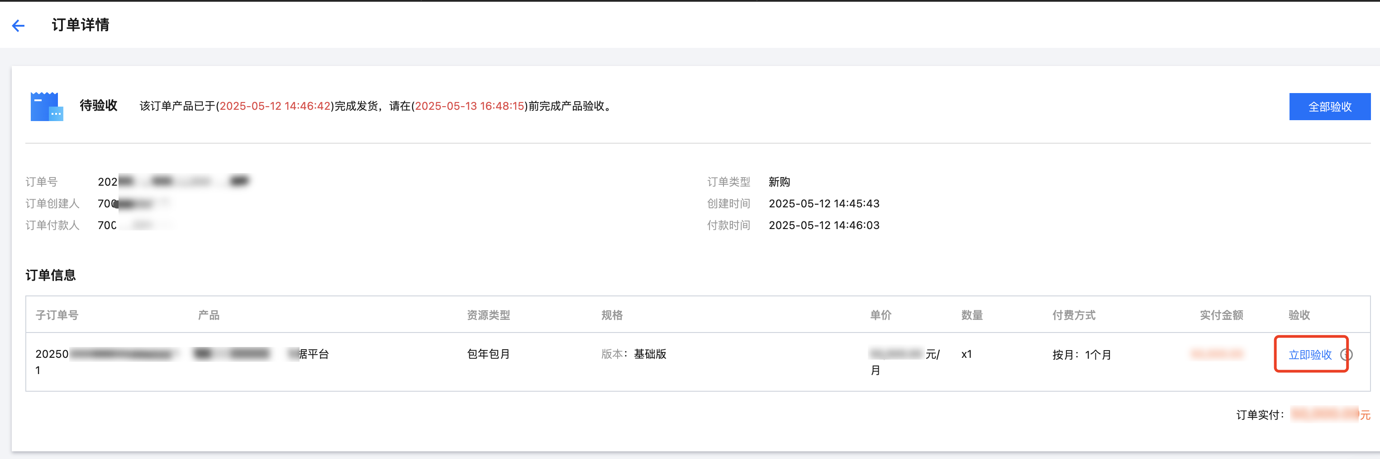Click the sub-order number starting with 20250

[107, 361]
